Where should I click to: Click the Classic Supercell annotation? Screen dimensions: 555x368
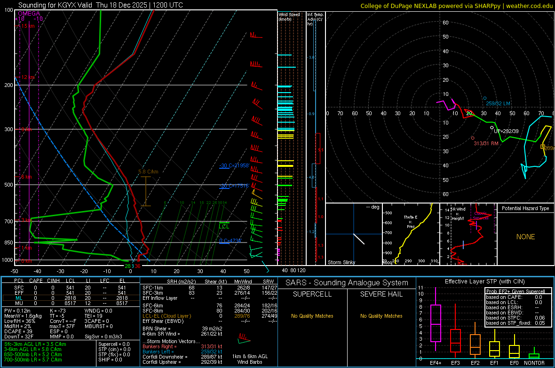pos(481,216)
